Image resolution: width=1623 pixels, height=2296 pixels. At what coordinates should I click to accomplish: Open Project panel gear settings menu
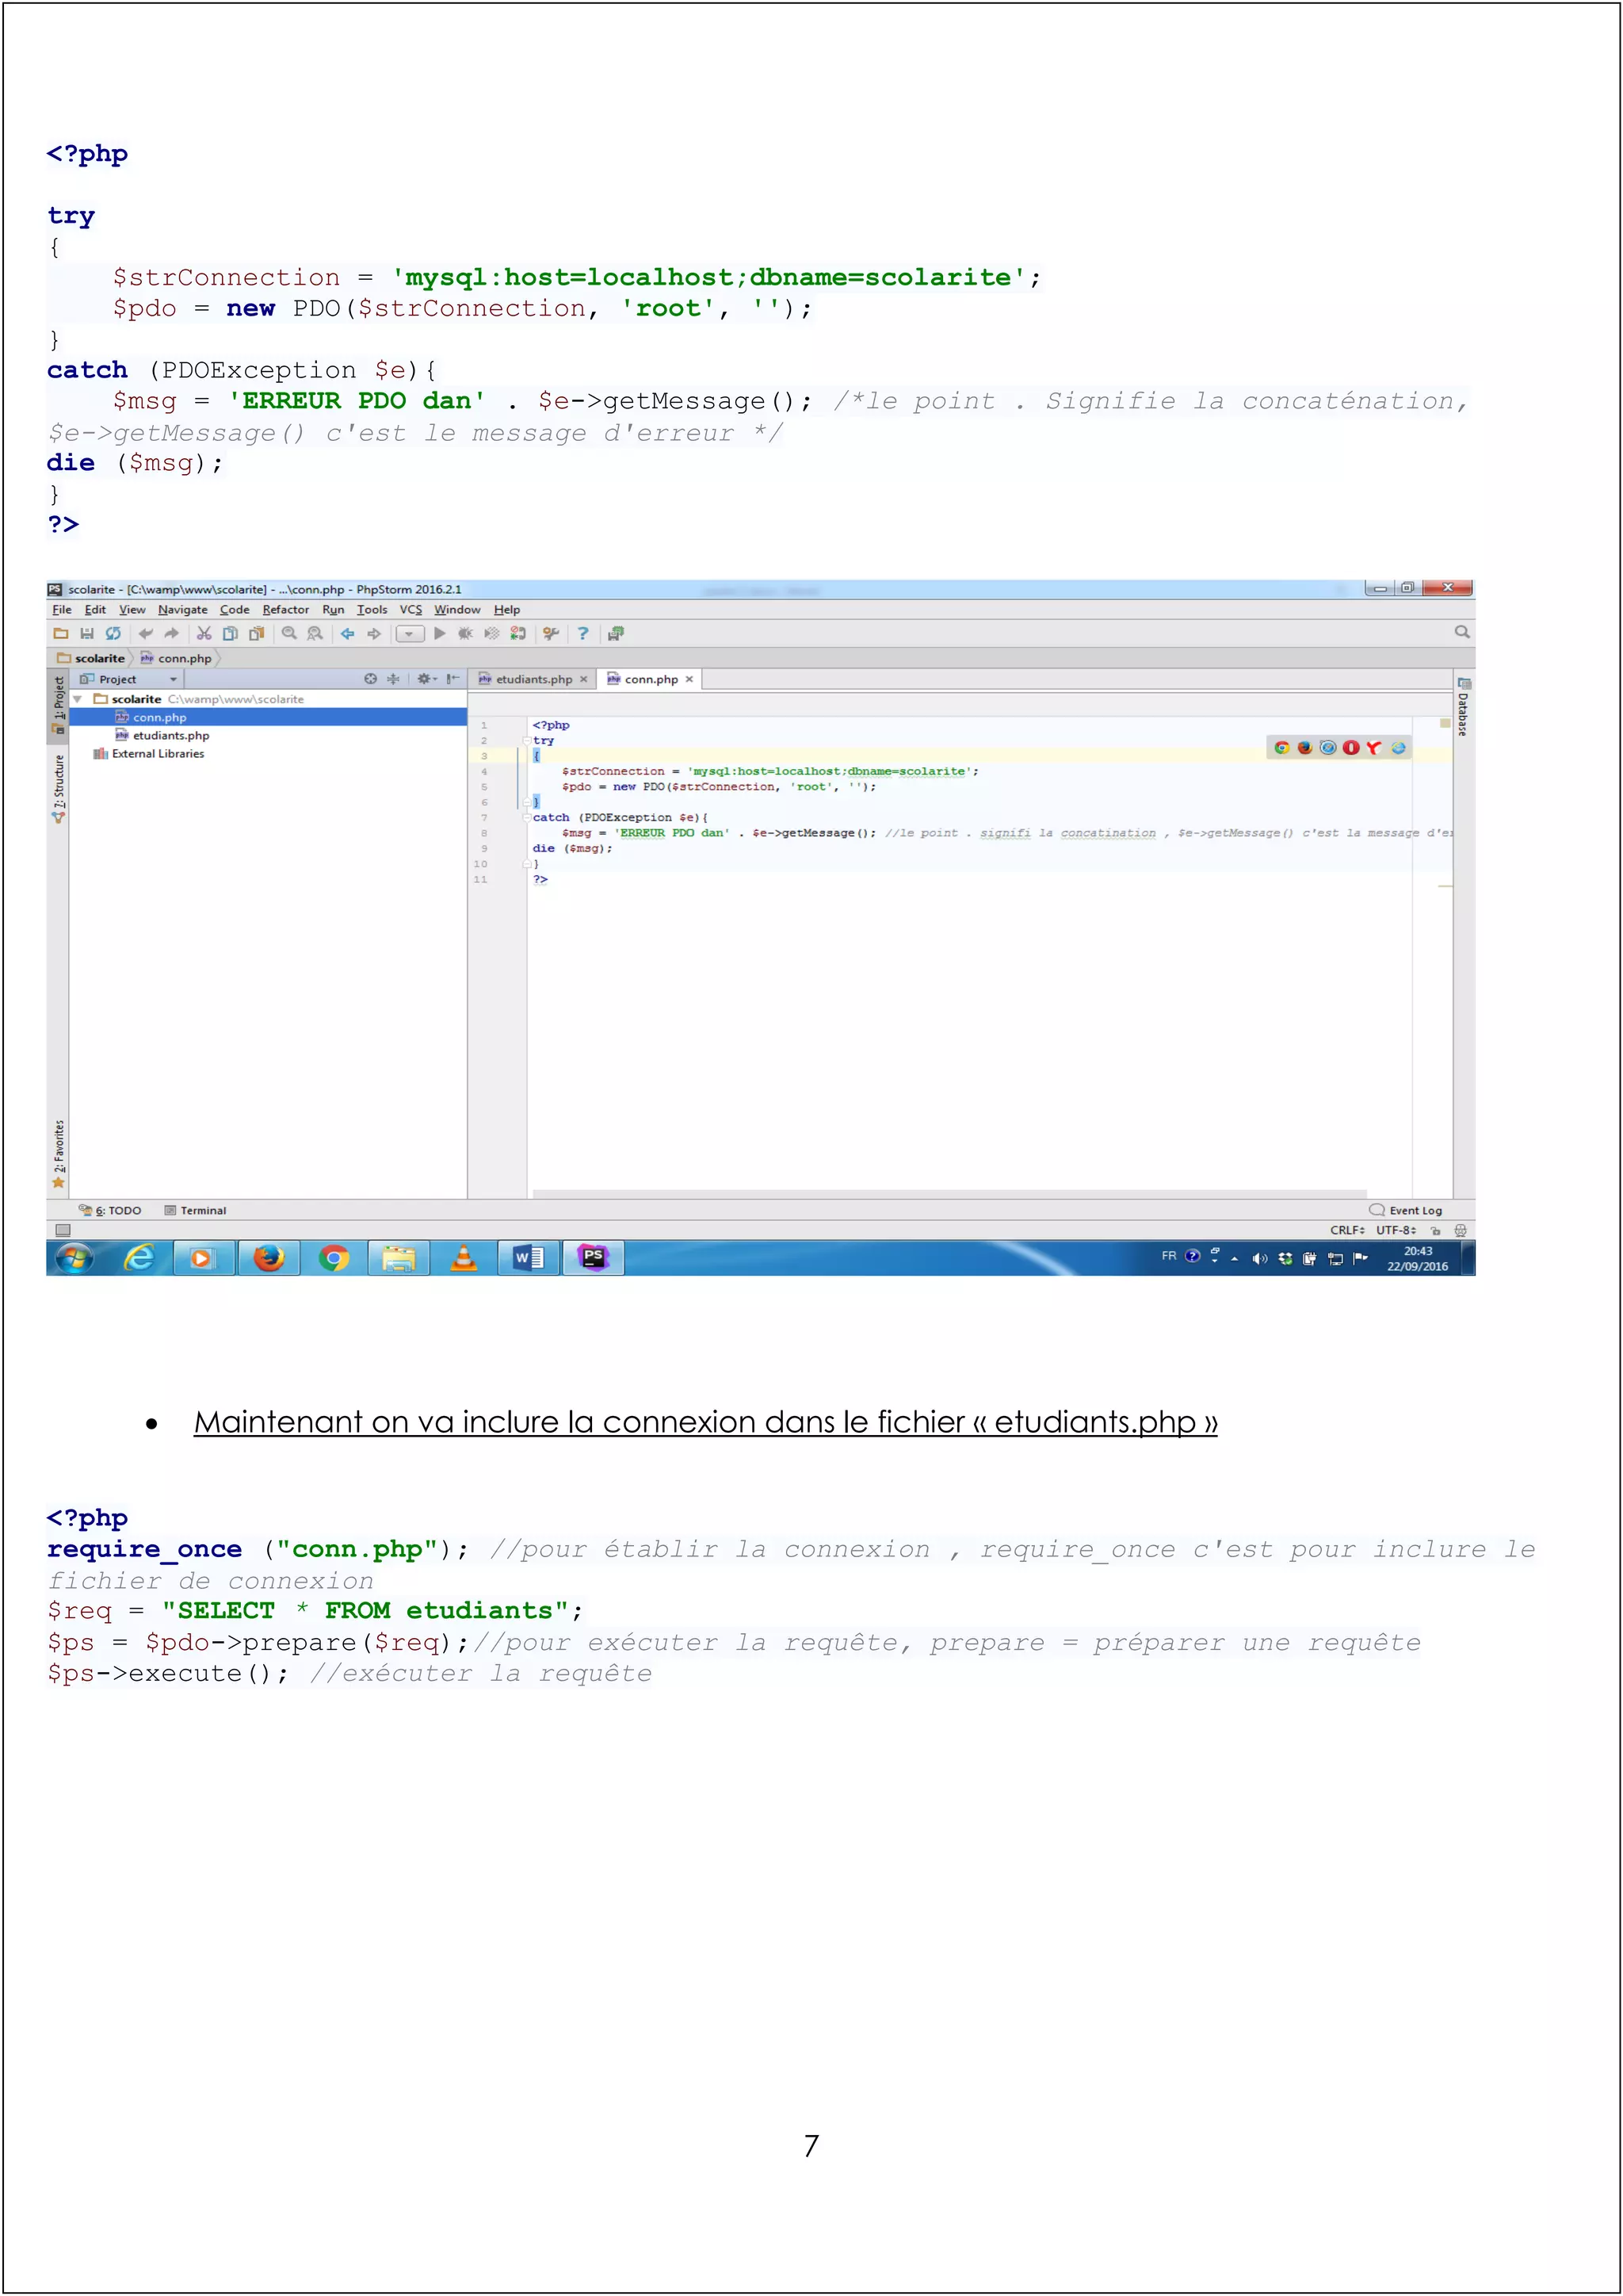tap(426, 679)
